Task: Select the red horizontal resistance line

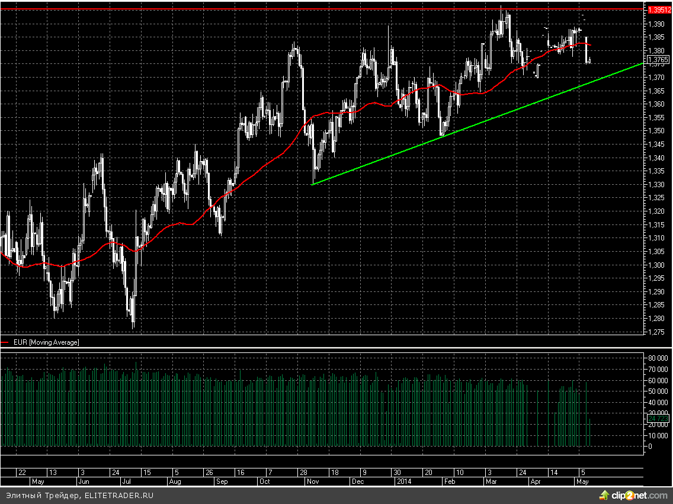Action: (322, 9)
